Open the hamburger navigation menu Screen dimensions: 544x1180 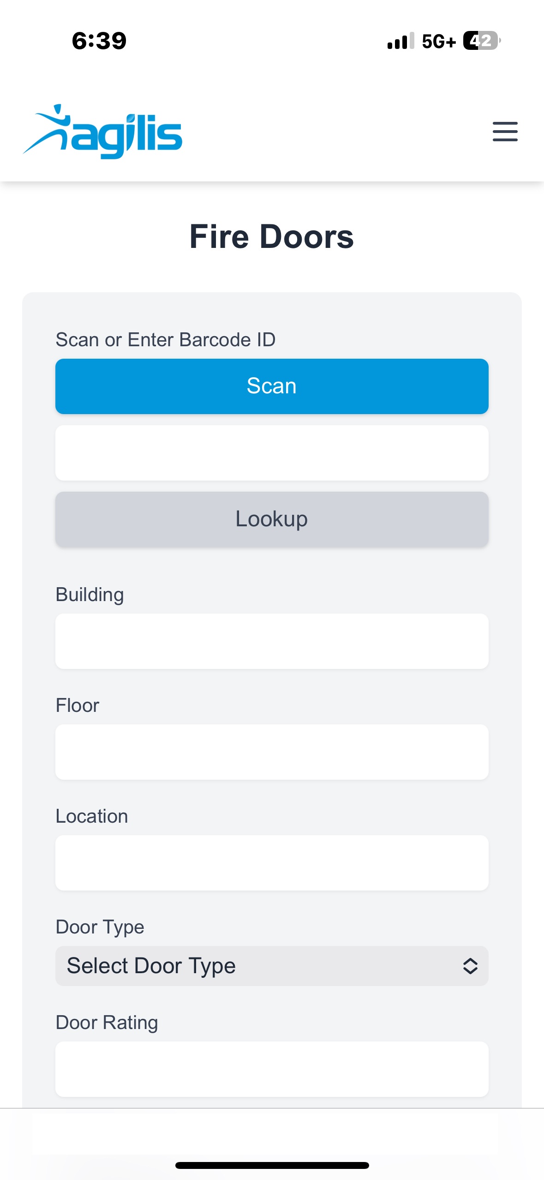point(505,132)
